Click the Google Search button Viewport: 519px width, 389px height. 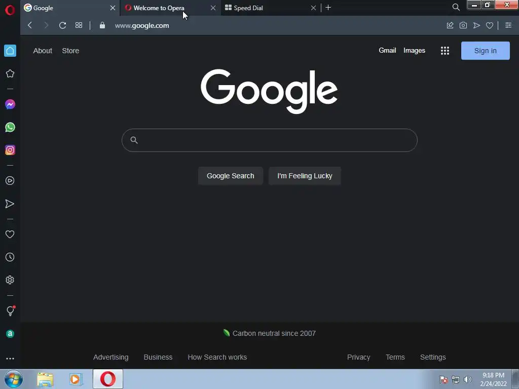pos(231,176)
